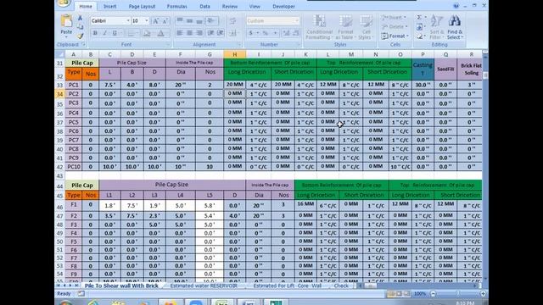
Task: Click Accounting currency format icon
Action: pyautogui.click(x=251, y=33)
